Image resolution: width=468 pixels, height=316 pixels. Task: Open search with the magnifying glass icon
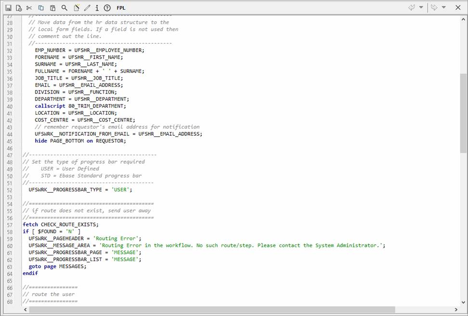(x=64, y=8)
